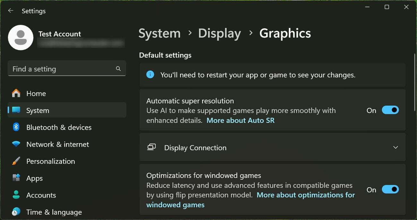This screenshot has width=417, height=220.
Task: Click the Personalization paintbrush icon
Action: pyautogui.click(x=16, y=161)
